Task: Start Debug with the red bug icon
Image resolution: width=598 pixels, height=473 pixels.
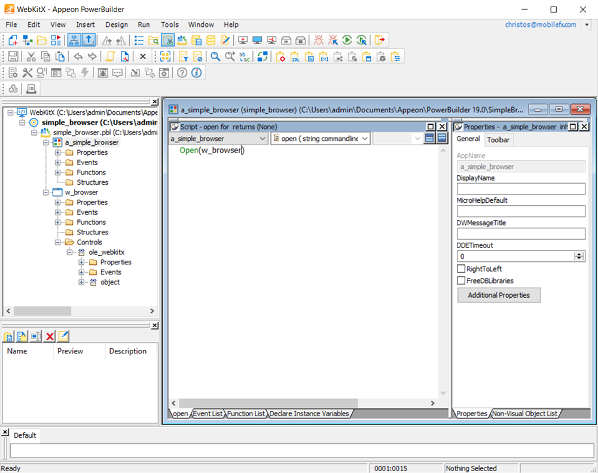Action: pos(319,40)
